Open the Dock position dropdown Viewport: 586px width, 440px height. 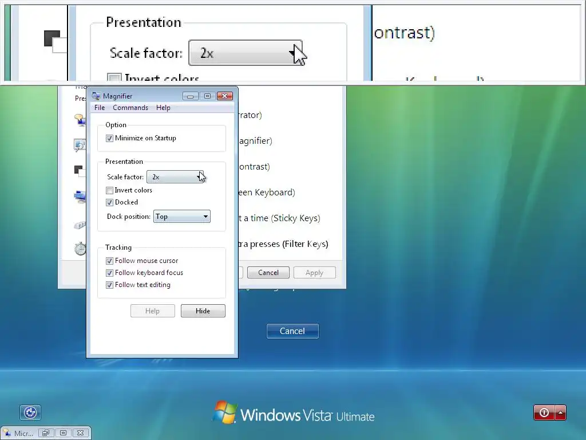182,216
